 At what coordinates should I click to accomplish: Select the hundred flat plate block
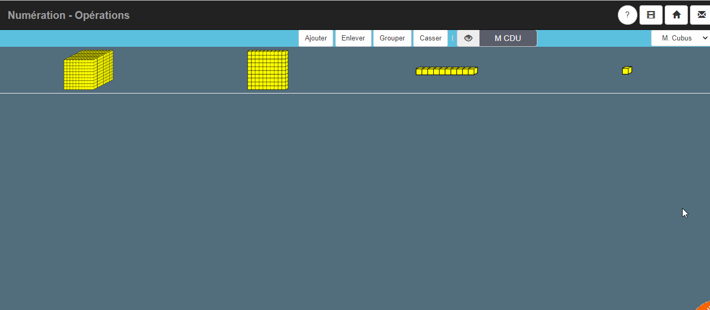click(x=268, y=70)
